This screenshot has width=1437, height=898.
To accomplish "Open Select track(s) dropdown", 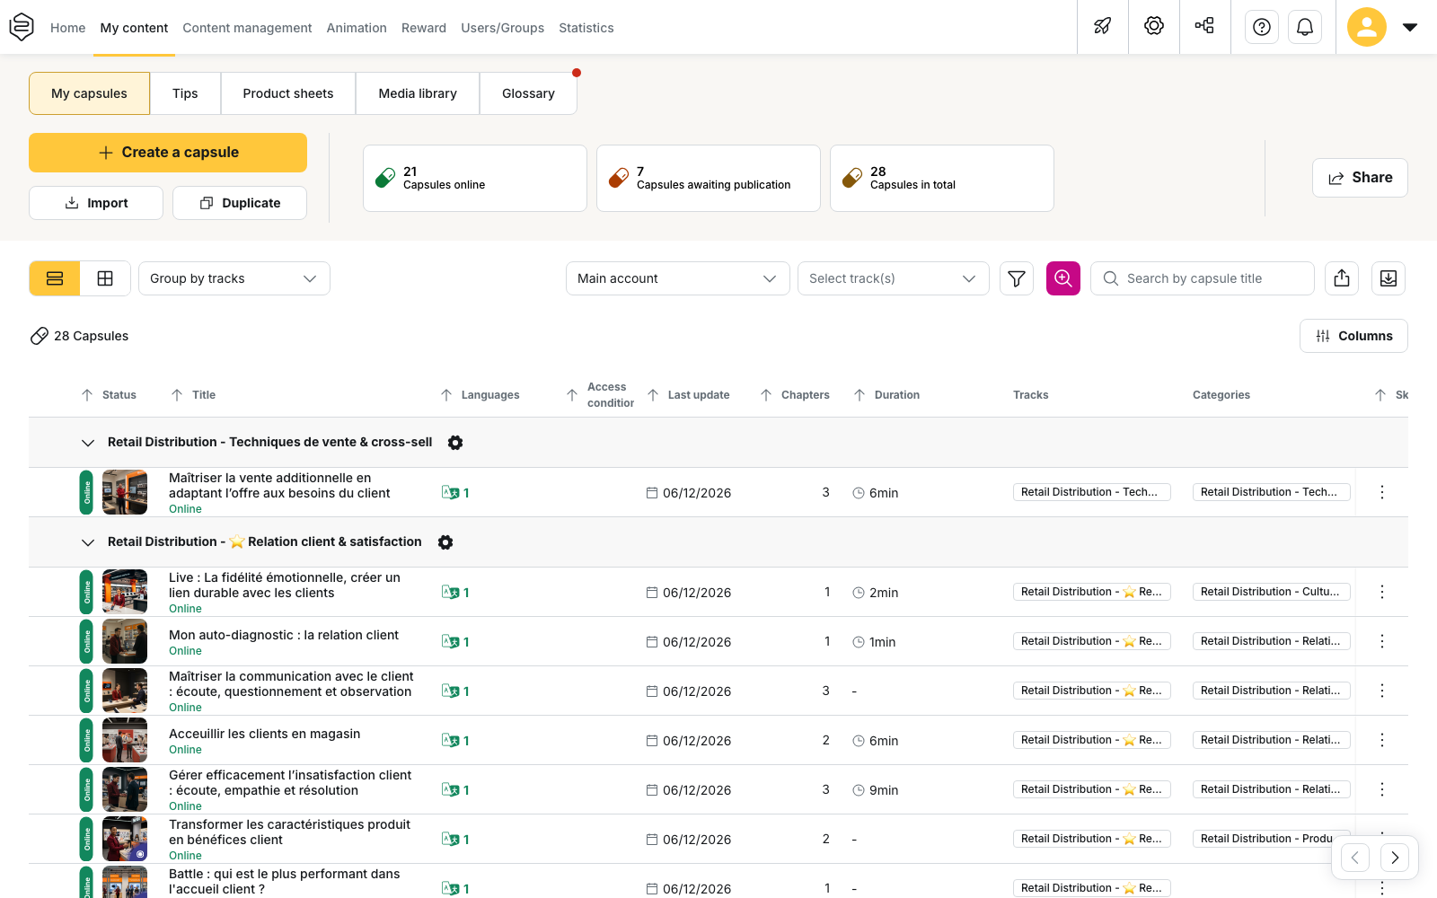I will pos(894,278).
